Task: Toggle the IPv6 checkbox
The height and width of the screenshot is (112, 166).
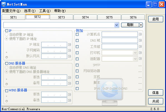Action: click(x=77, y=89)
